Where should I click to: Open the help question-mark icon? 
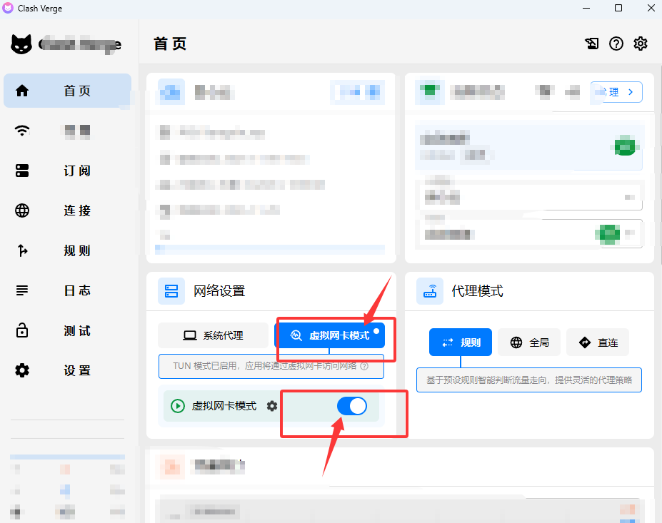click(x=616, y=44)
